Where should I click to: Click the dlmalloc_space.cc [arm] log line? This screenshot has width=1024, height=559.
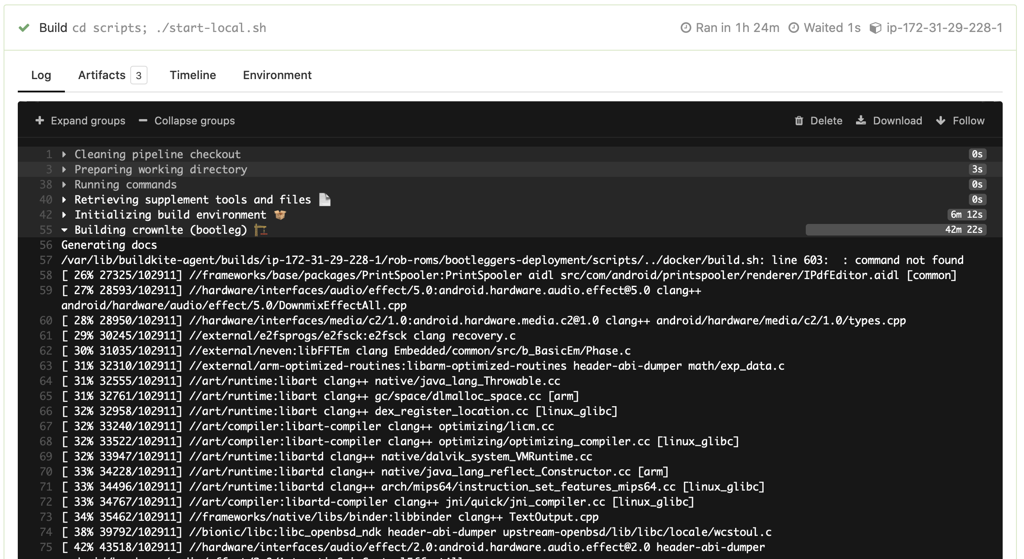(320, 396)
